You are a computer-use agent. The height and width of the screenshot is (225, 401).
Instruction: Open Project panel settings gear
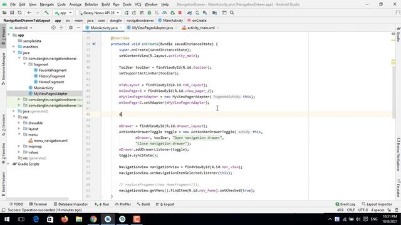click(71, 27)
